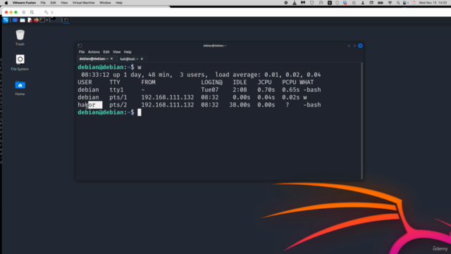
Task: Click the 38.00s idle value
Action: (240, 105)
